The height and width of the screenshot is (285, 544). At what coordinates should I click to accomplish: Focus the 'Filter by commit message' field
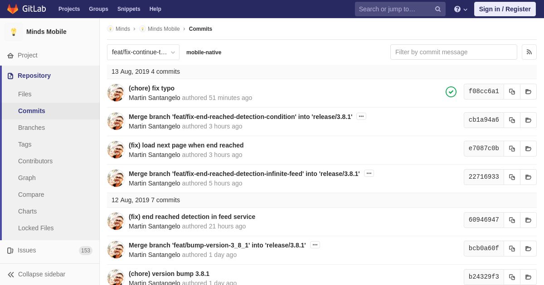click(x=454, y=52)
